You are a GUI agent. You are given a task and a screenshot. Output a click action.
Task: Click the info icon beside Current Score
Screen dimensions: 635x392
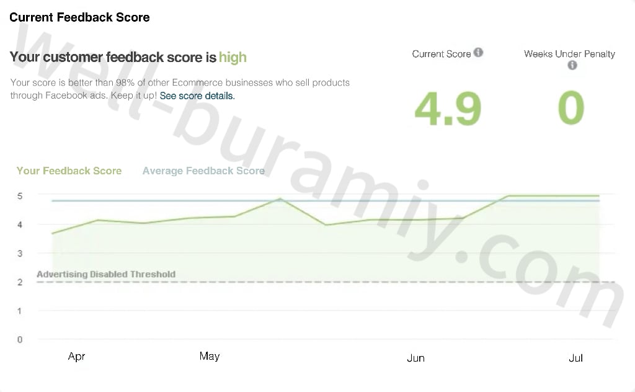click(x=478, y=53)
